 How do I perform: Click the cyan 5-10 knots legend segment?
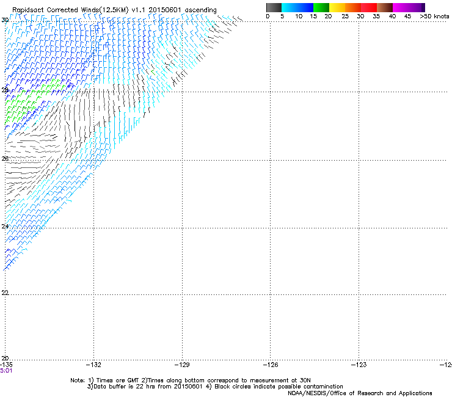(x=290, y=7)
